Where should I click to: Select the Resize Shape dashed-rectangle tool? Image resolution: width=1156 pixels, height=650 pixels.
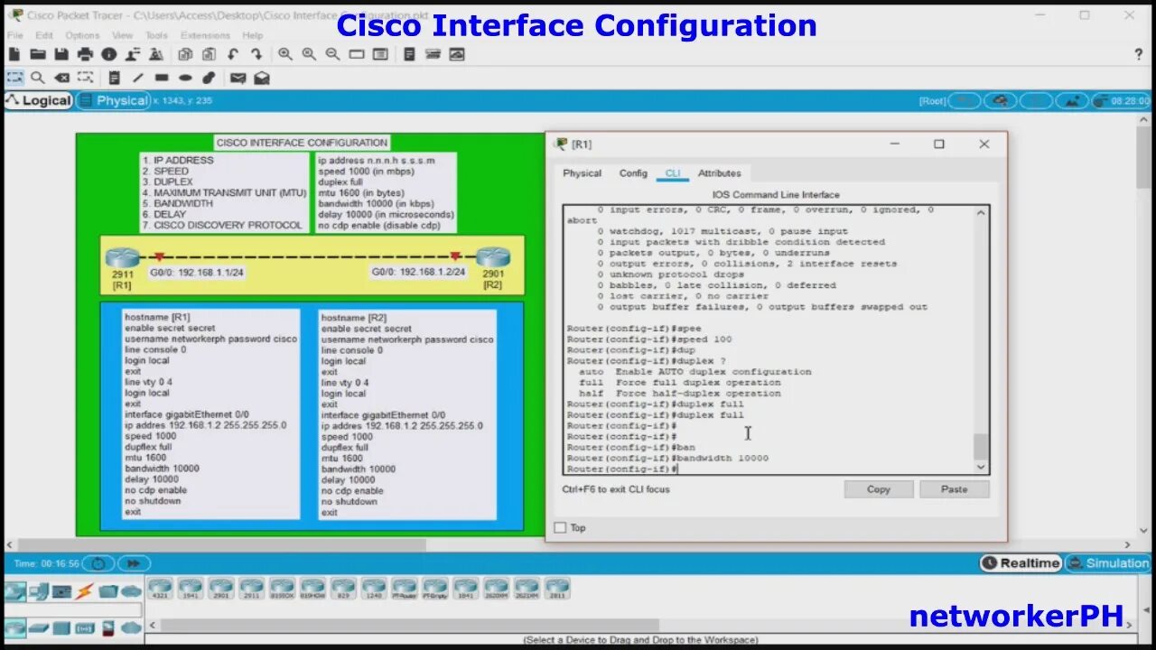(85, 78)
